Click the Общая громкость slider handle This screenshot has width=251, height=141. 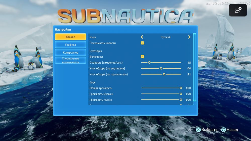tap(181, 88)
